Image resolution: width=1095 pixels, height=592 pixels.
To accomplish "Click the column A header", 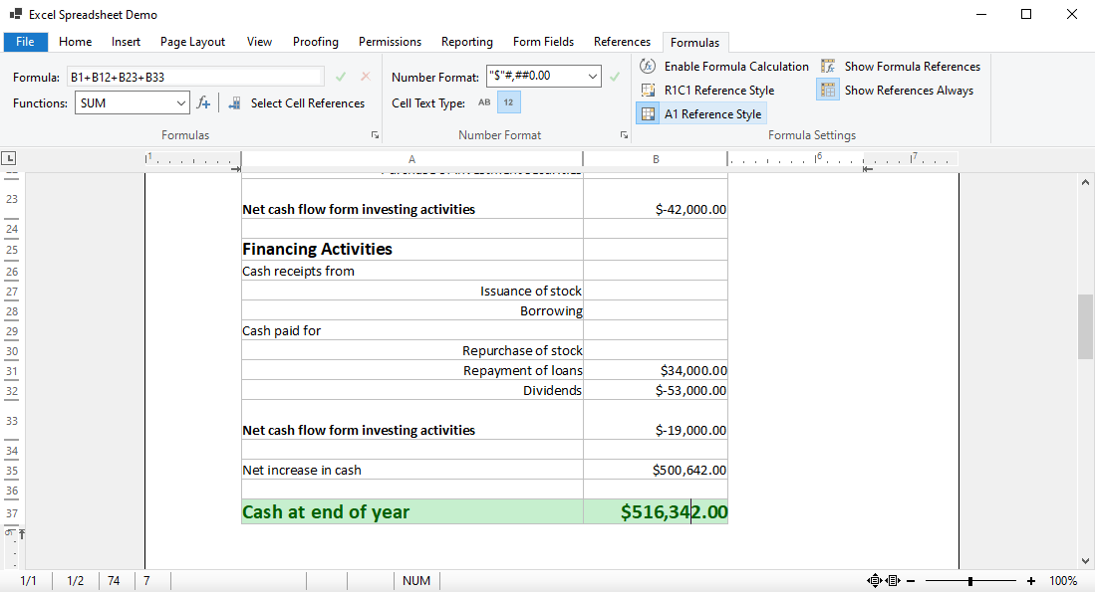I will 412,159.
